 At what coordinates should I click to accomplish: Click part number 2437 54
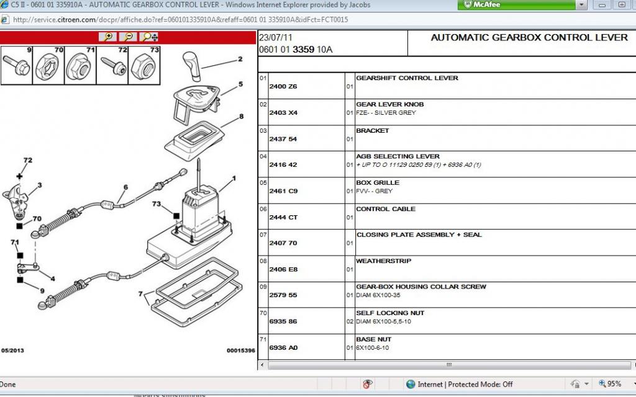pos(283,139)
